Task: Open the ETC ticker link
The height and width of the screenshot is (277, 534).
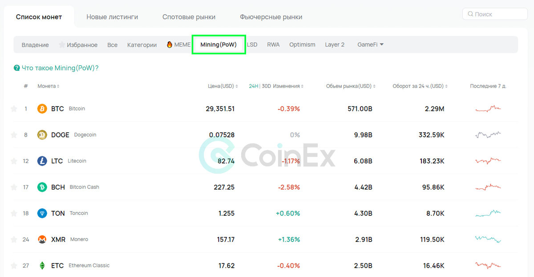Action: pyautogui.click(x=57, y=266)
